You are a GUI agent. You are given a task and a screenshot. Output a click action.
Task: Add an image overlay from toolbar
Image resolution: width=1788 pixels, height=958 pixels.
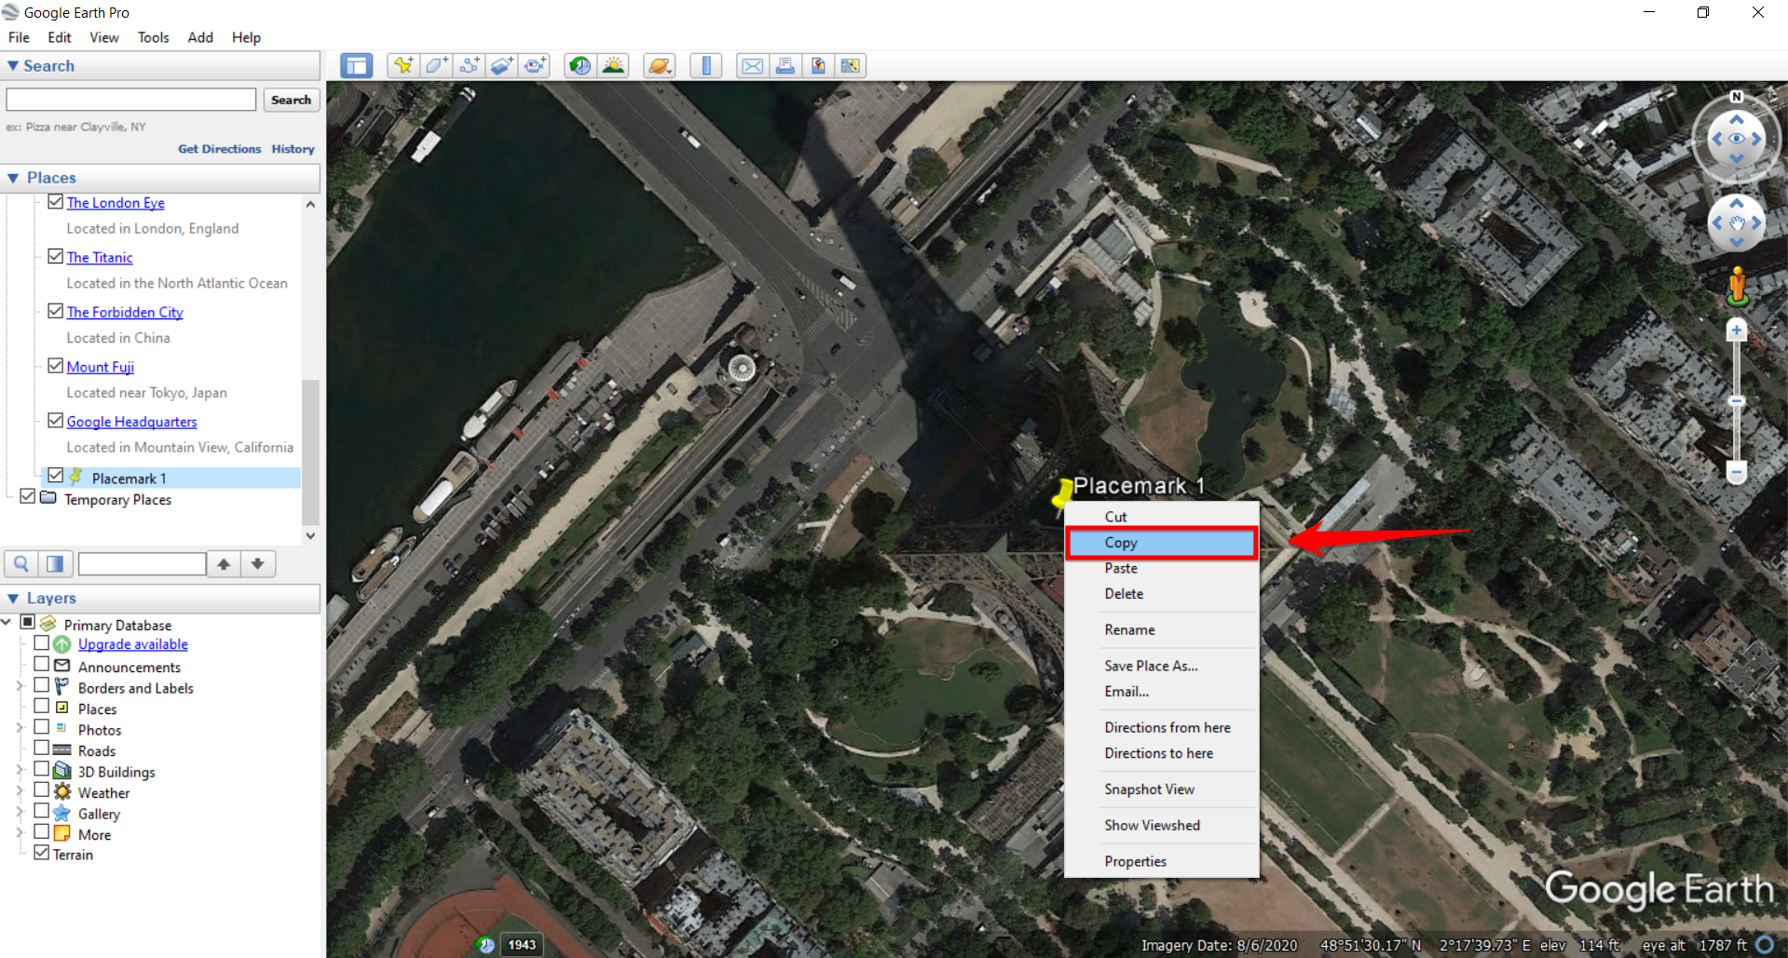pos(501,65)
